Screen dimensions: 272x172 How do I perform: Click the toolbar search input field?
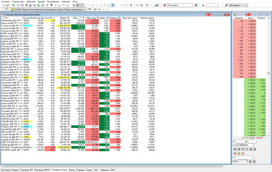point(212,5)
